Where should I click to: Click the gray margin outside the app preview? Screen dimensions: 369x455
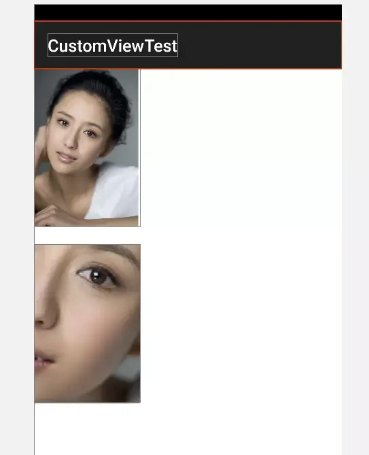pyautogui.click(x=17, y=227)
